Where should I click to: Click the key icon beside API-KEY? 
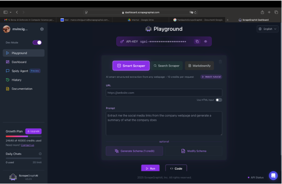coord(122,42)
